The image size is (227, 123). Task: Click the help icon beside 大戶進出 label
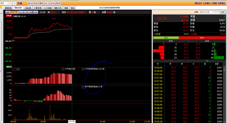click(x=63, y=69)
